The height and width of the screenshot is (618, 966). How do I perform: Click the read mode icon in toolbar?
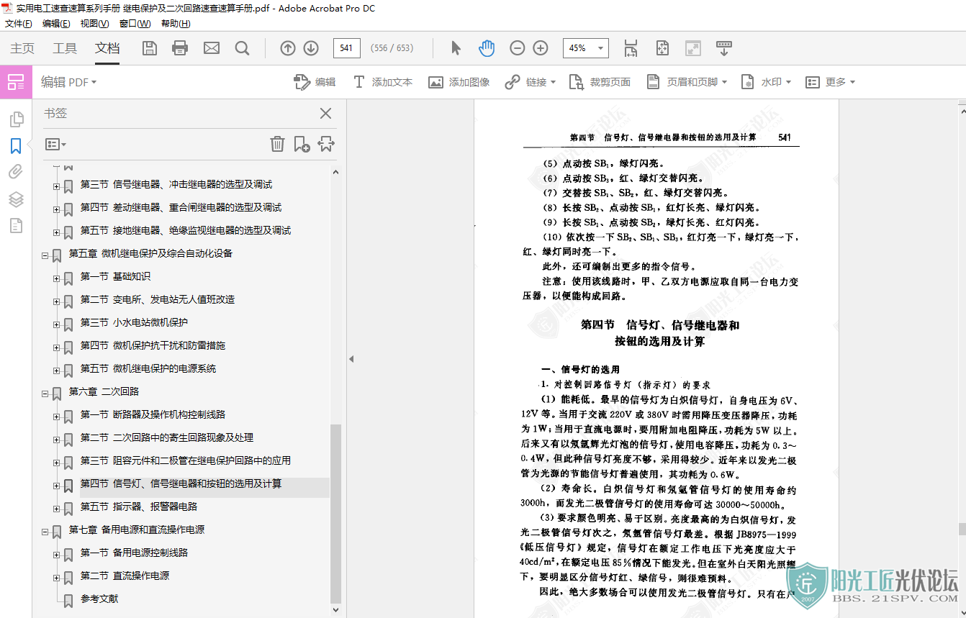click(693, 48)
